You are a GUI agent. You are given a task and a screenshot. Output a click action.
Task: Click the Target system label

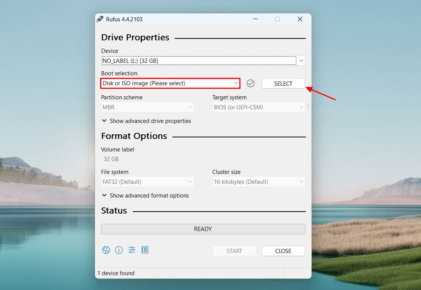pos(230,97)
